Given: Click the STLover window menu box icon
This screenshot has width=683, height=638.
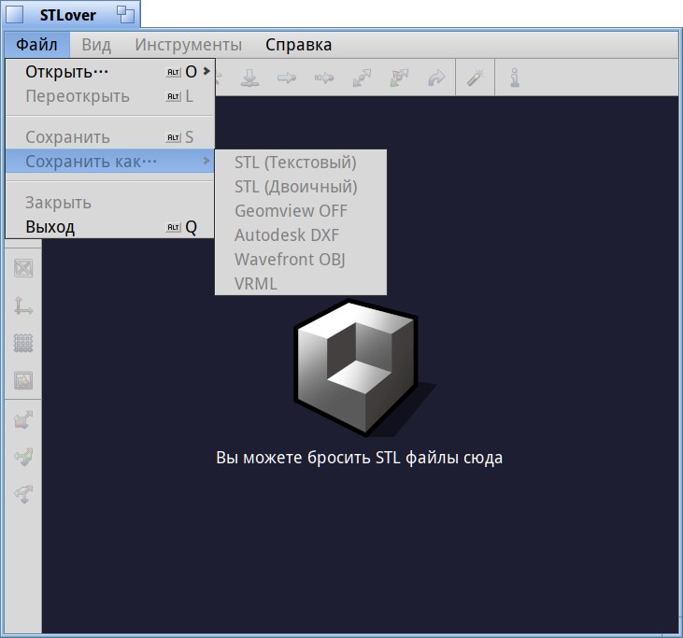Looking at the screenshot, I should [14, 15].
